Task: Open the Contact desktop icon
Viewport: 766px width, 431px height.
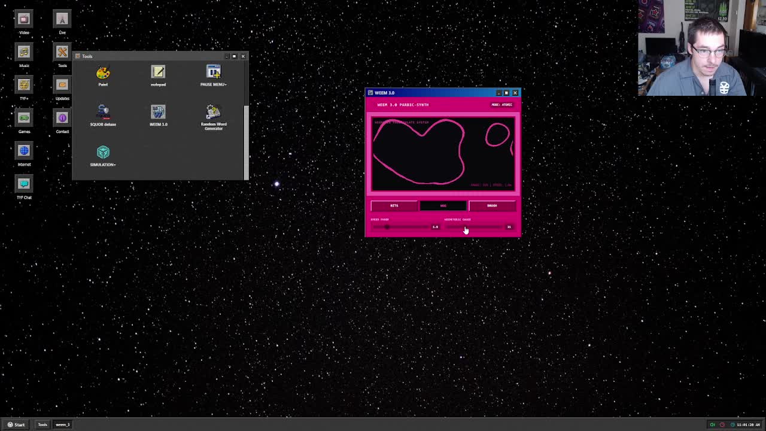Action: (x=62, y=121)
